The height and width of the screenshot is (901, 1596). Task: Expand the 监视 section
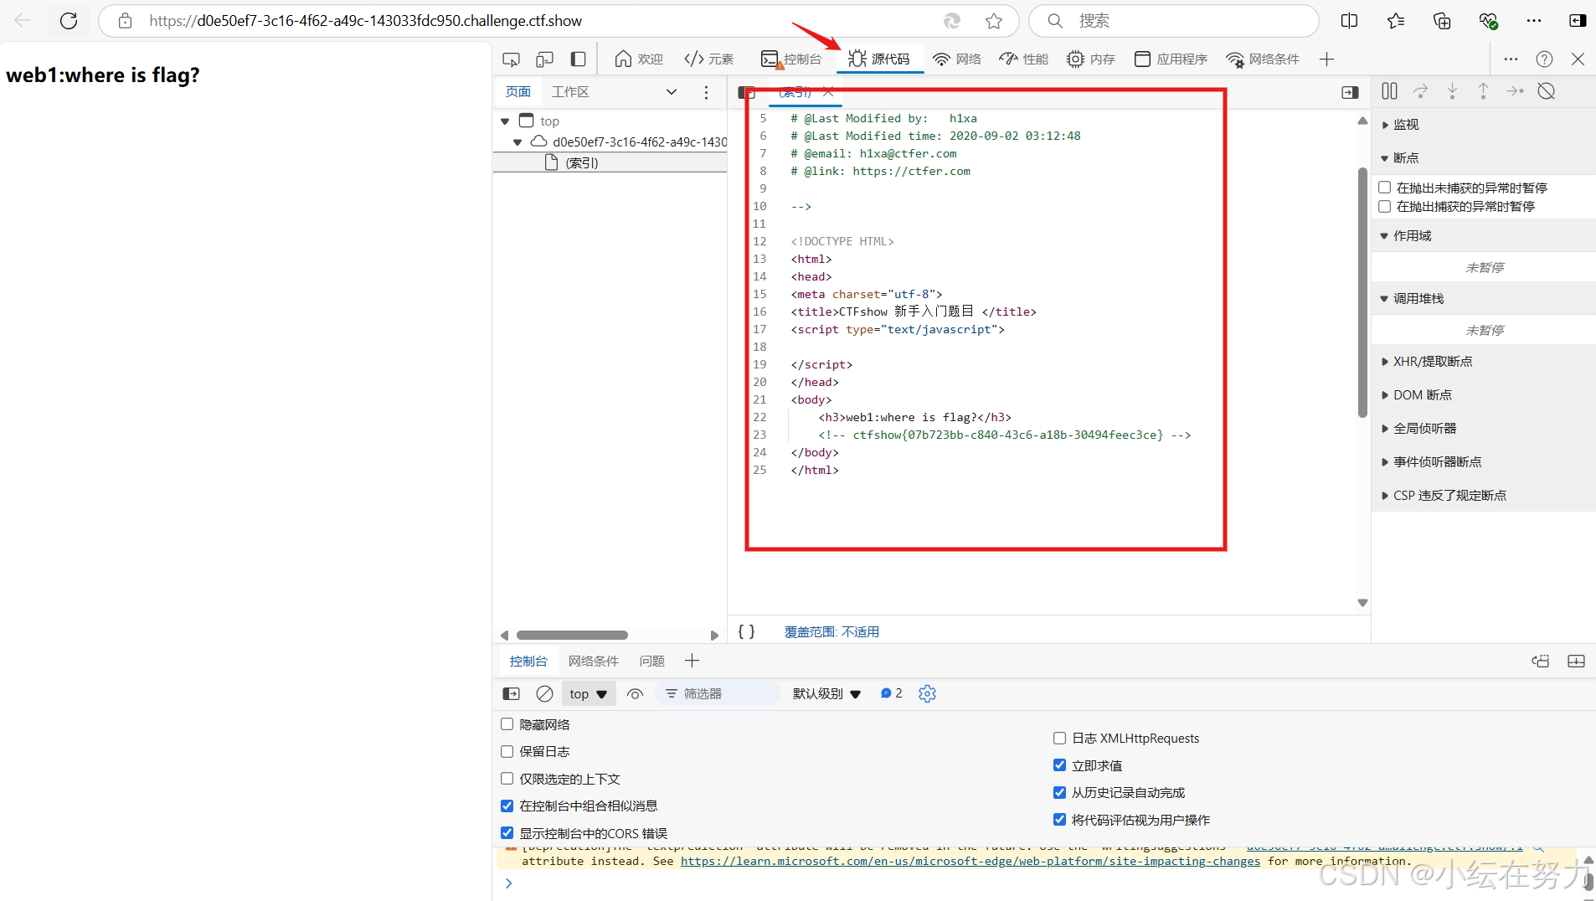(1483, 125)
